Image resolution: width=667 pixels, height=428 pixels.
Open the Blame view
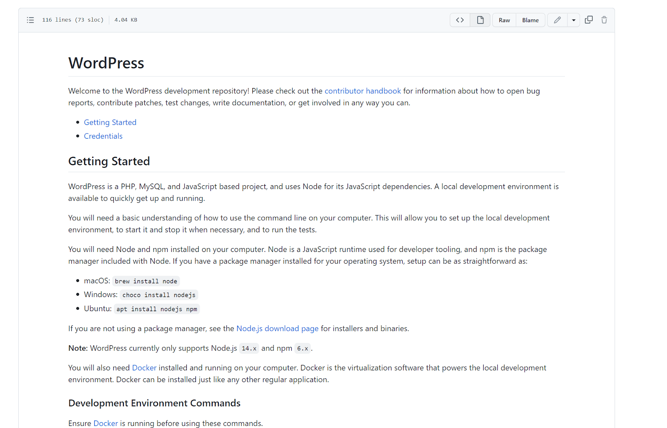coord(530,20)
